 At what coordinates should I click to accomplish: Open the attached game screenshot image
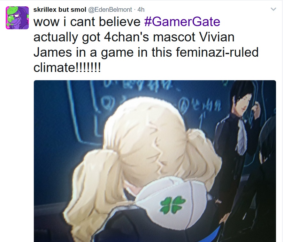[x=155, y=161]
